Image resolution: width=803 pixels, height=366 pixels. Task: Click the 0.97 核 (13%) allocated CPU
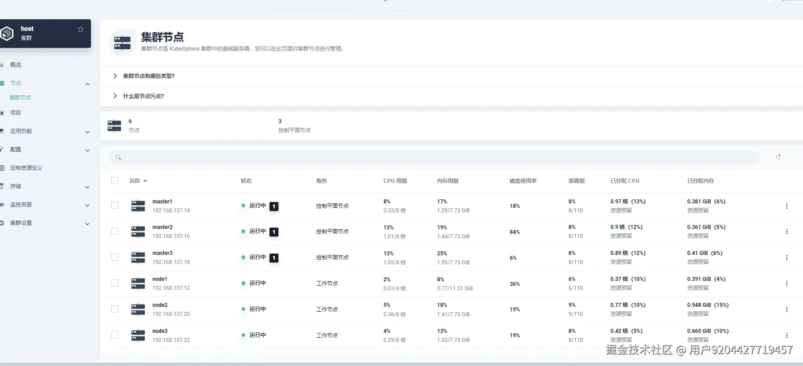click(628, 202)
